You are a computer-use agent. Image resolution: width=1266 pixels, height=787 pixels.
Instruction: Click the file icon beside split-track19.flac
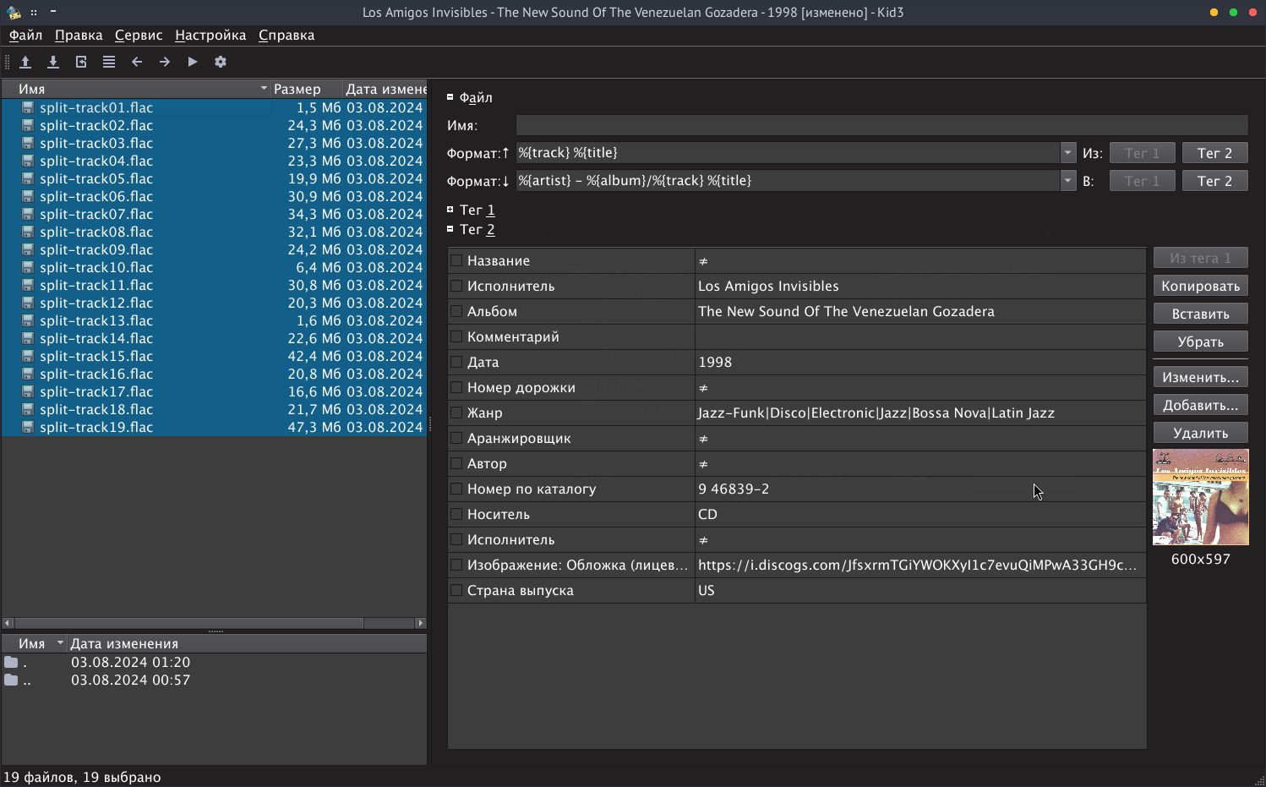point(28,427)
